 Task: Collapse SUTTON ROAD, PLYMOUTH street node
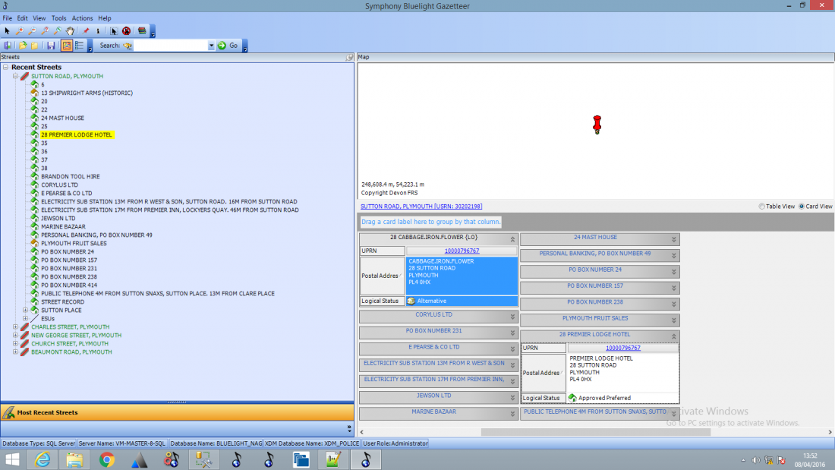pyautogui.click(x=15, y=76)
